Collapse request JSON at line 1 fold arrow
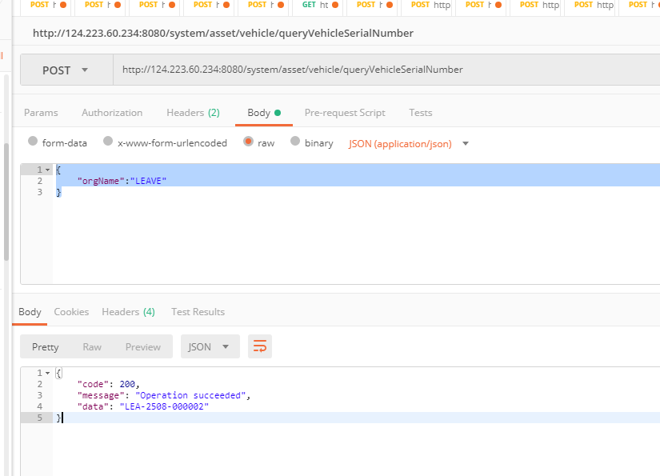 [48, 170]
